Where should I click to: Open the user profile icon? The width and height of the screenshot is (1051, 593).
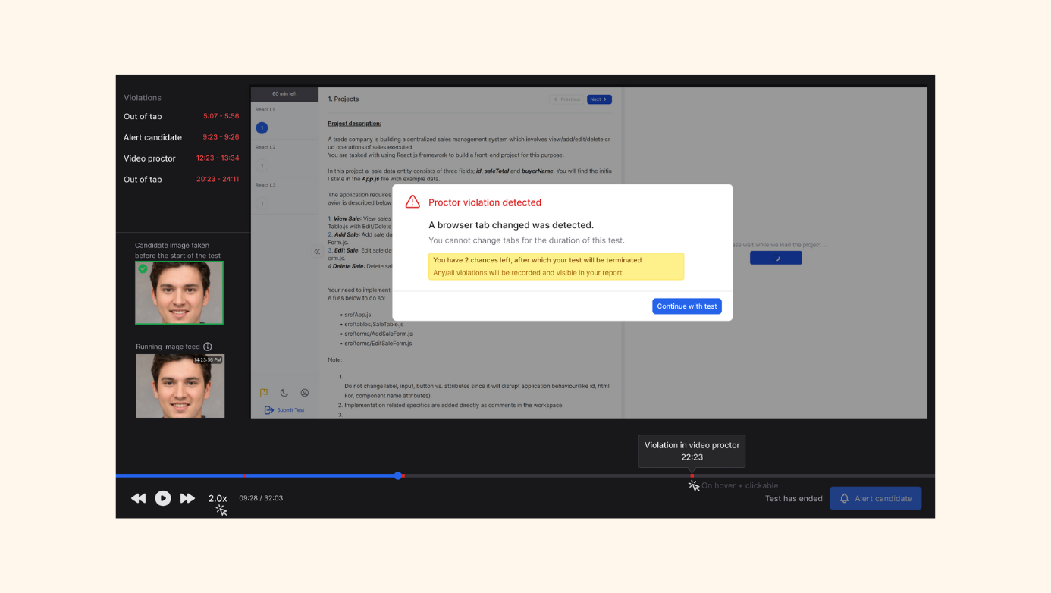[x=305, y=393]
